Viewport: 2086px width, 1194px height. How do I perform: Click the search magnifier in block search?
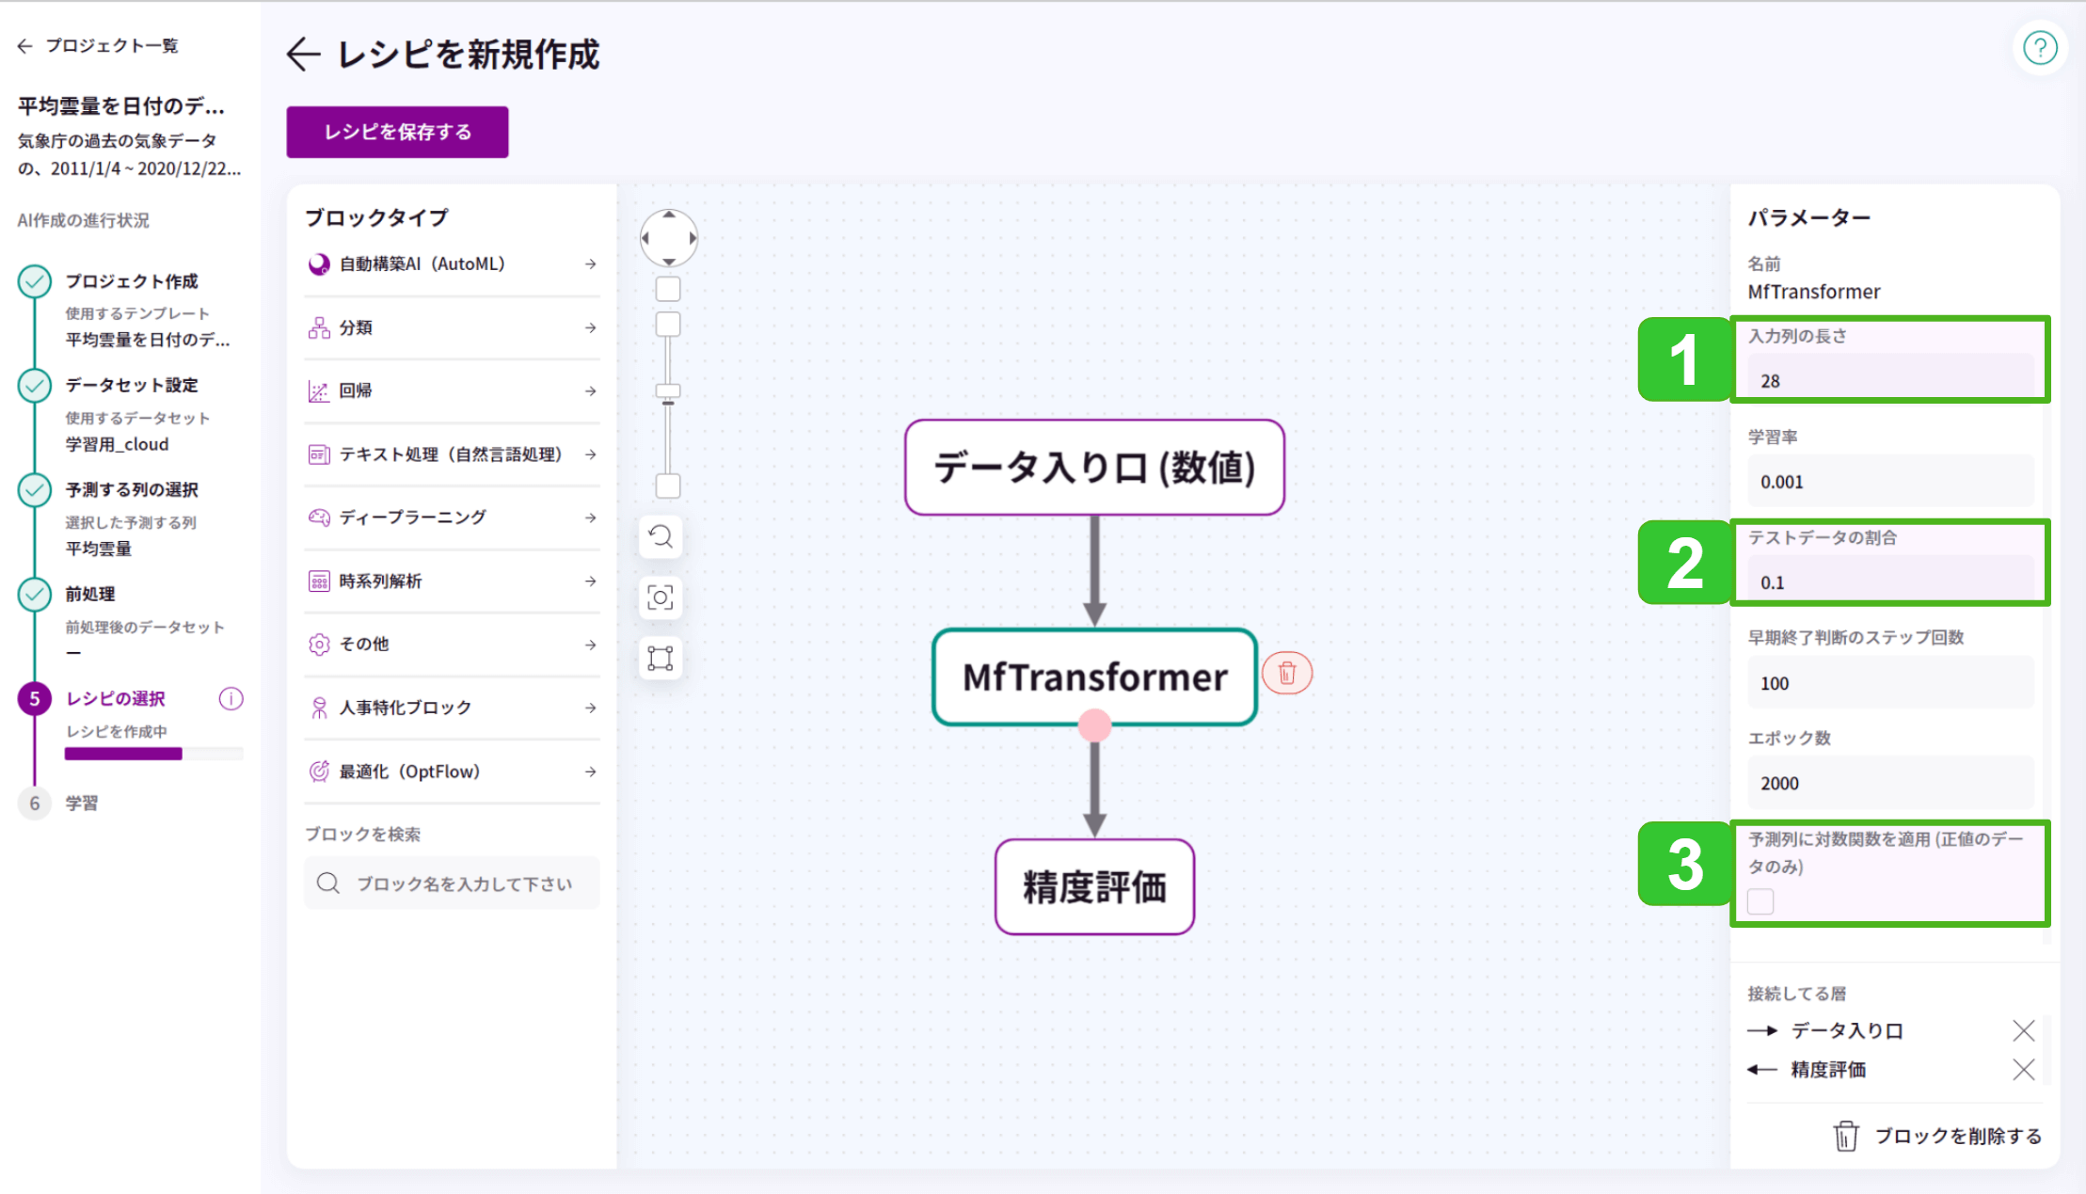328,883
